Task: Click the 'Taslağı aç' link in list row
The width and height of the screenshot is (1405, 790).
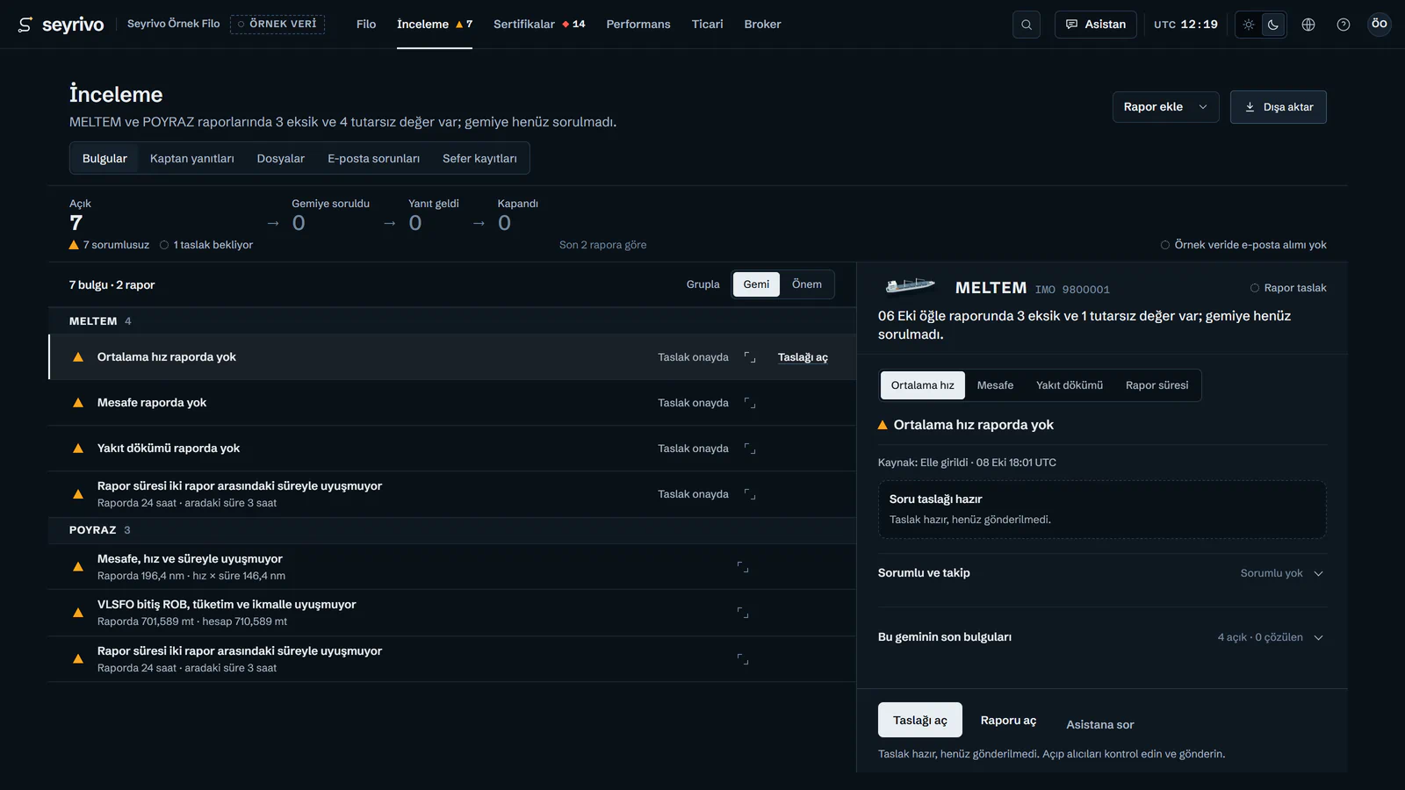Action: click(x=803, y=357)
